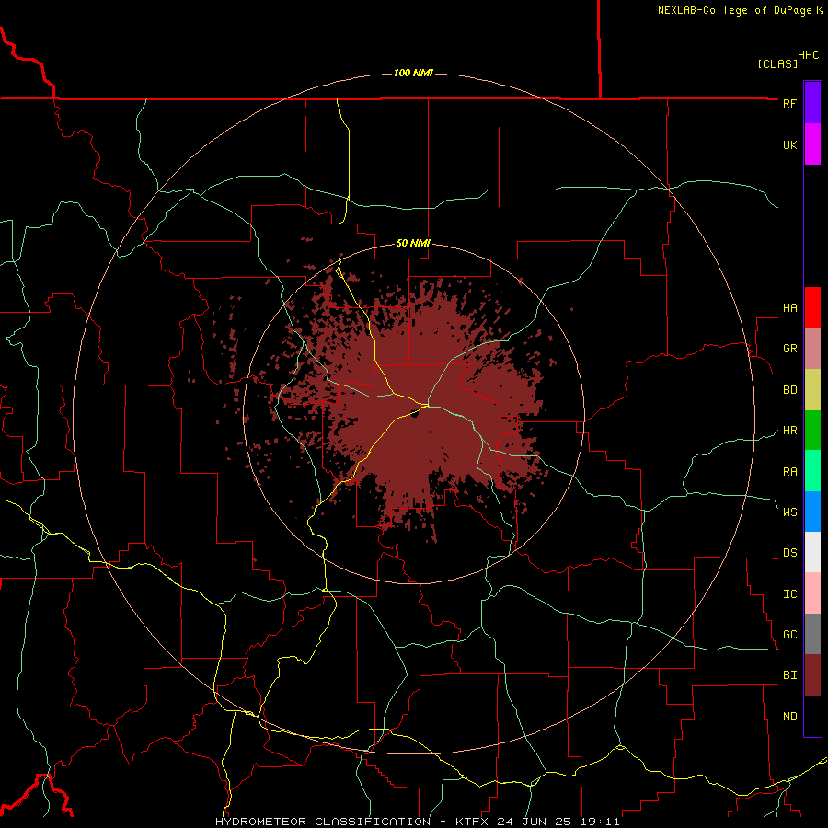Click the 50 NMI range ring label
Viewport: 828px width, 828px height.
413,244
